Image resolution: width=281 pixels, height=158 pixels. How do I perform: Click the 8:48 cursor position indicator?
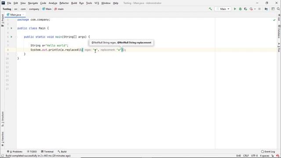click(238, 156)
